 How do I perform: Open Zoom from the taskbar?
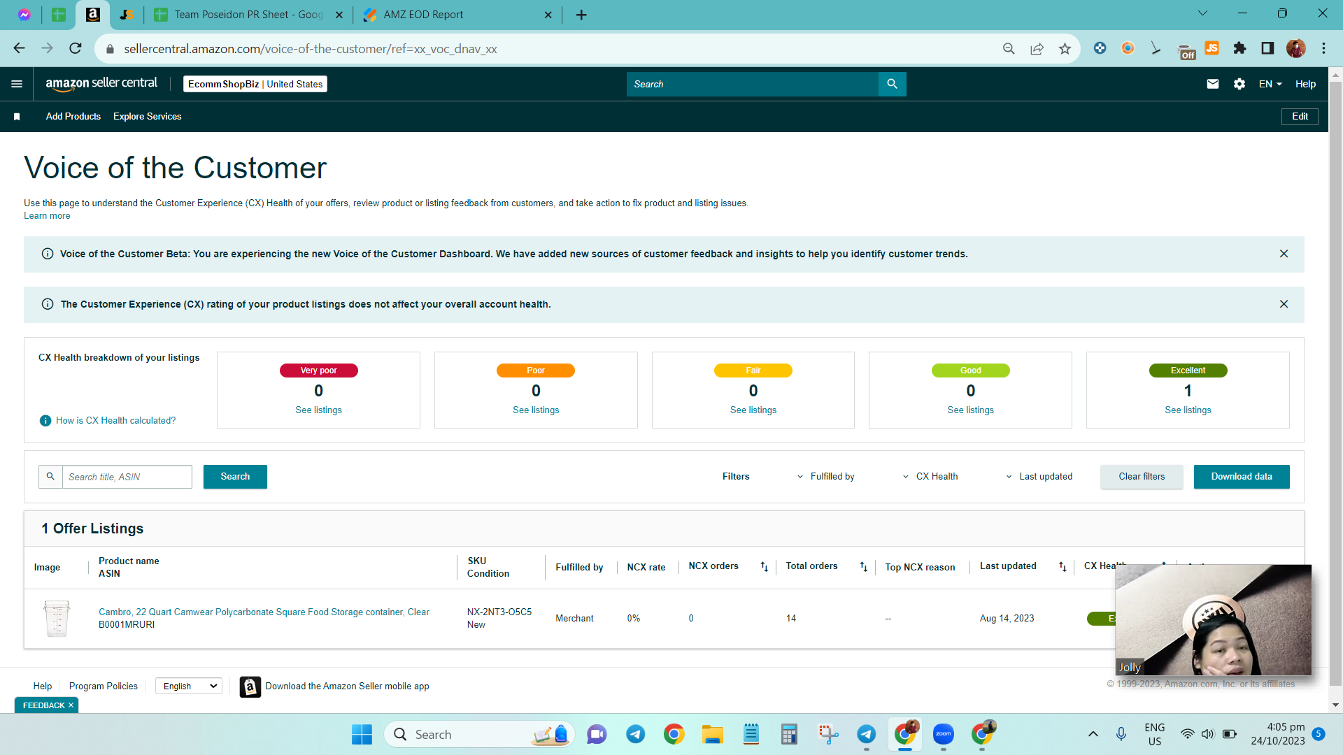point(943,734)
